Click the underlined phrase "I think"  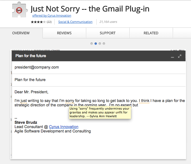pos(144,101)
